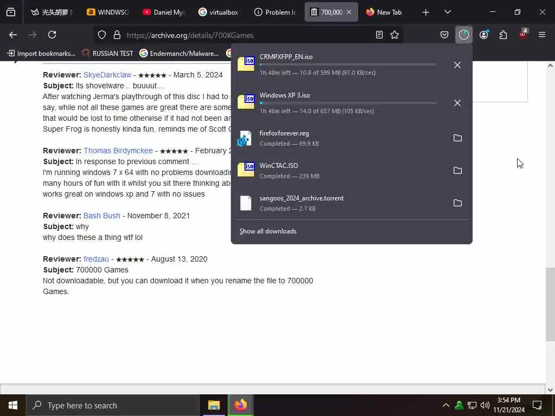Open the Import bookmarks bookmark

pos(41,54)
